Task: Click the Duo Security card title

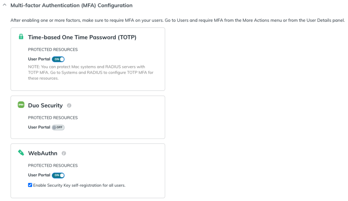Action: (45, 106)
